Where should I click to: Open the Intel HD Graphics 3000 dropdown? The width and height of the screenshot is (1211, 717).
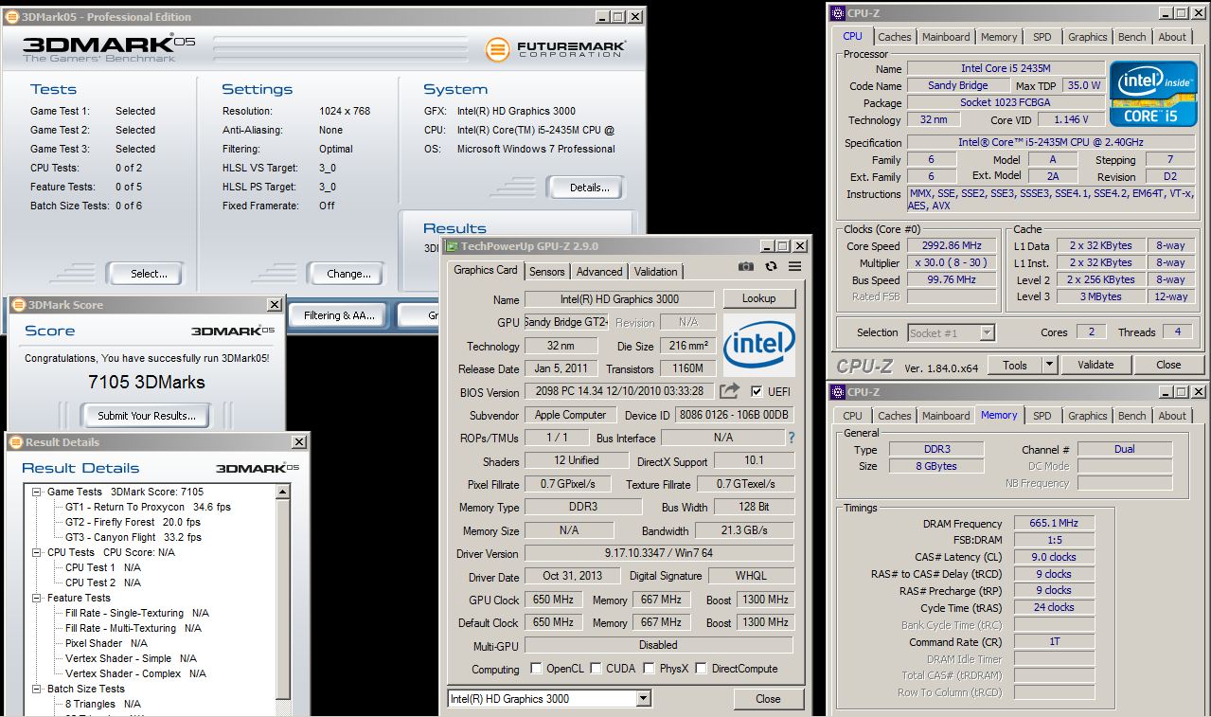click(x=643, y=699)
